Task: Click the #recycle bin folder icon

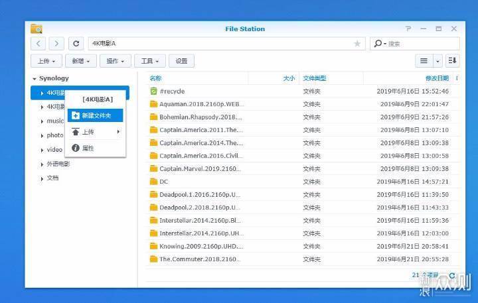Action: coord(153,91)
